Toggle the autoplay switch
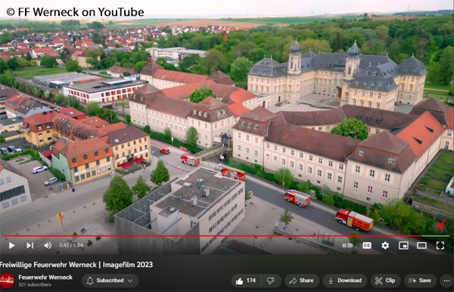Image resolution: width=454 pixels, height=292 pixels. (347, 245)
